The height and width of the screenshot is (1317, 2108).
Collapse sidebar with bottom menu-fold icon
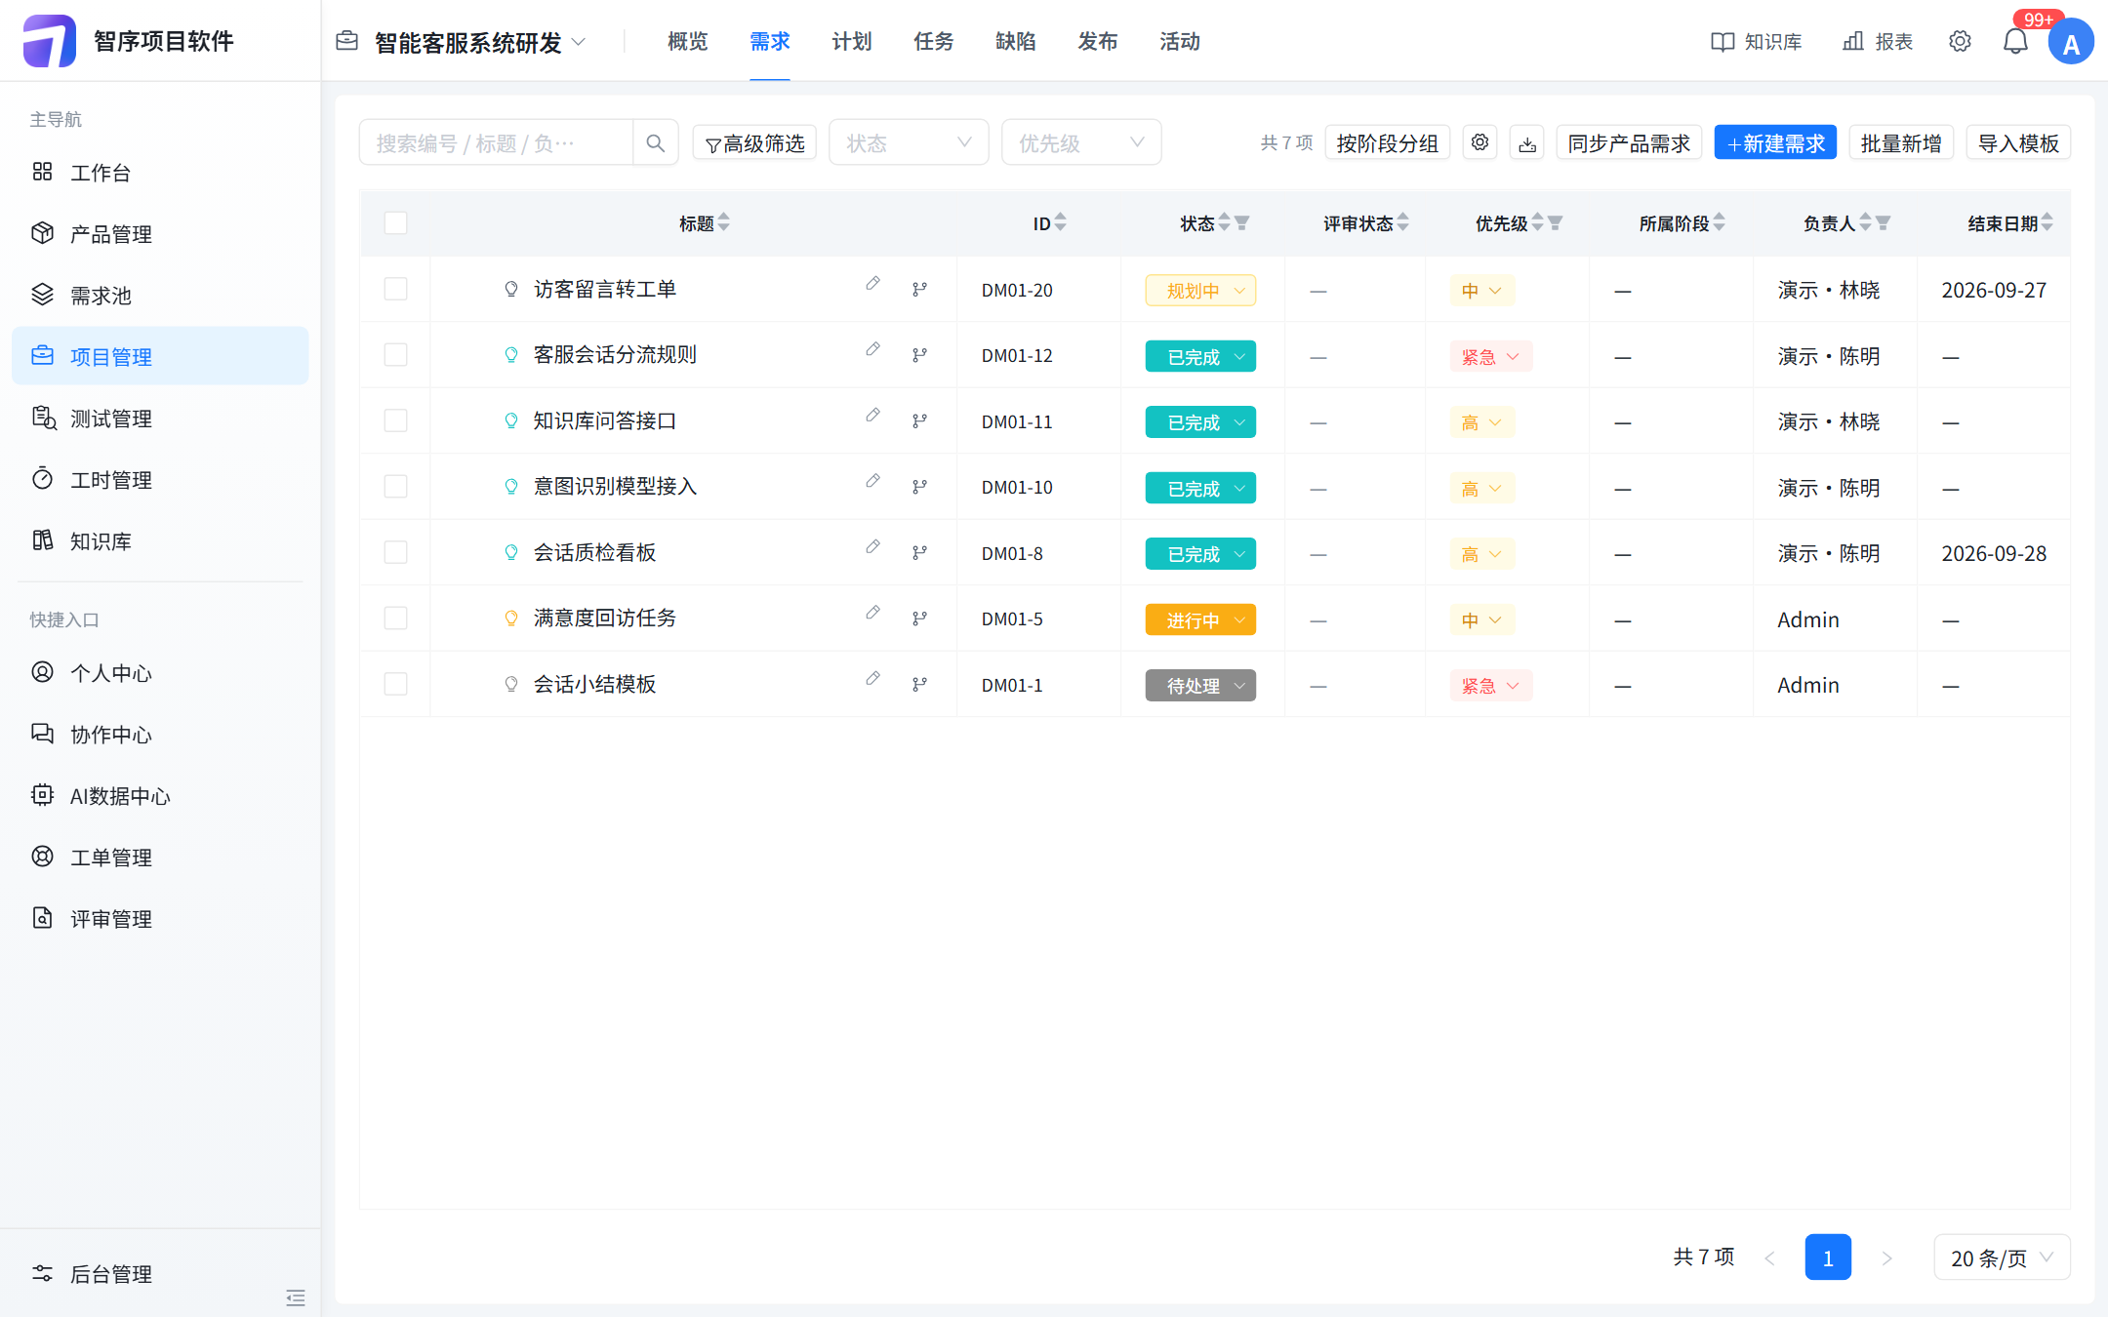296,1297
